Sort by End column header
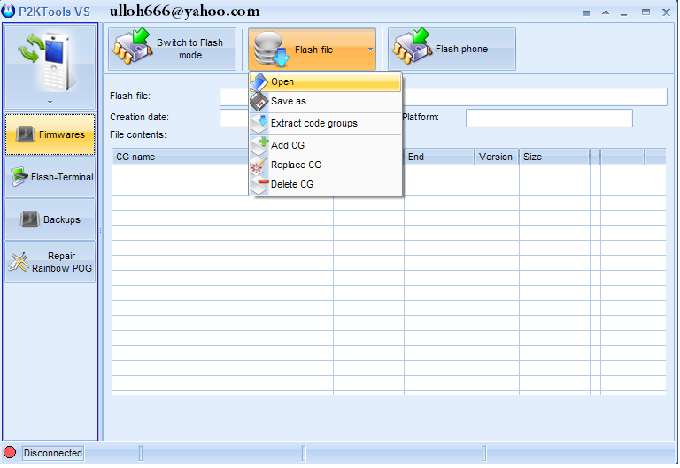 click(x=439, y=157)
